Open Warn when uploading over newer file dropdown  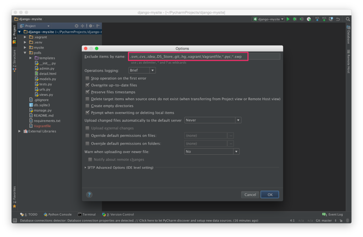click(212, 152)
